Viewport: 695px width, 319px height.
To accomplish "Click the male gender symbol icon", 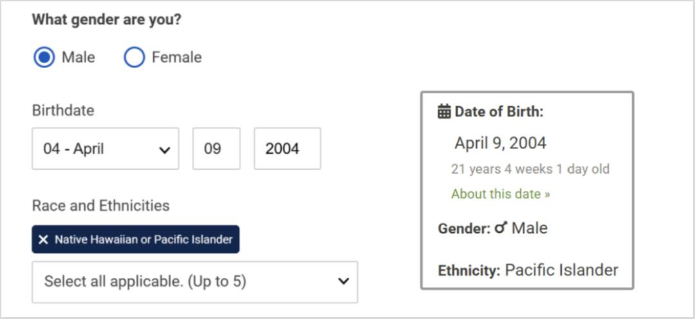I will (x=501, y=228).
